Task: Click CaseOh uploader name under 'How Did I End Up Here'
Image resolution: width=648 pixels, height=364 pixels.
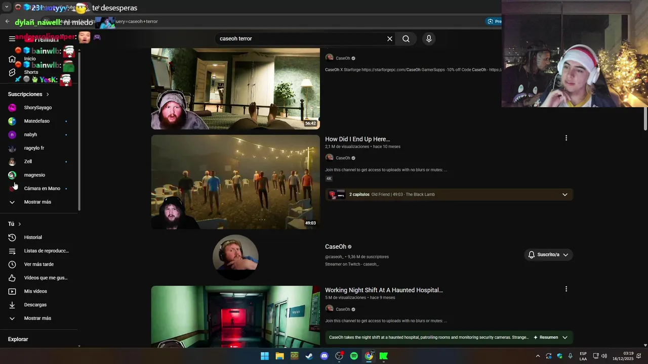Action: coord(343,158)
